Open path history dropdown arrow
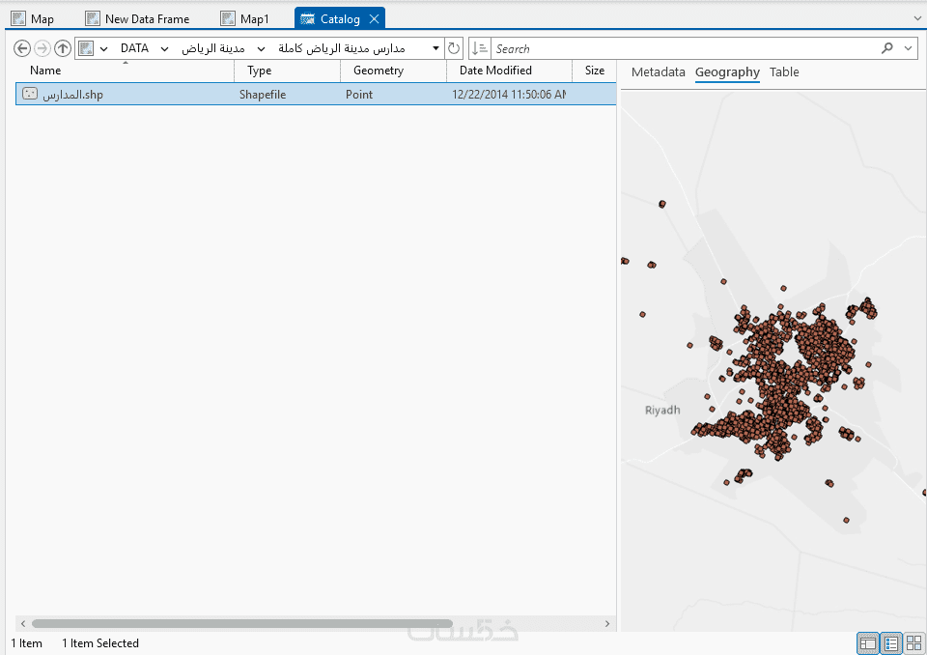 pyautogui.click(x=435, y=48)
